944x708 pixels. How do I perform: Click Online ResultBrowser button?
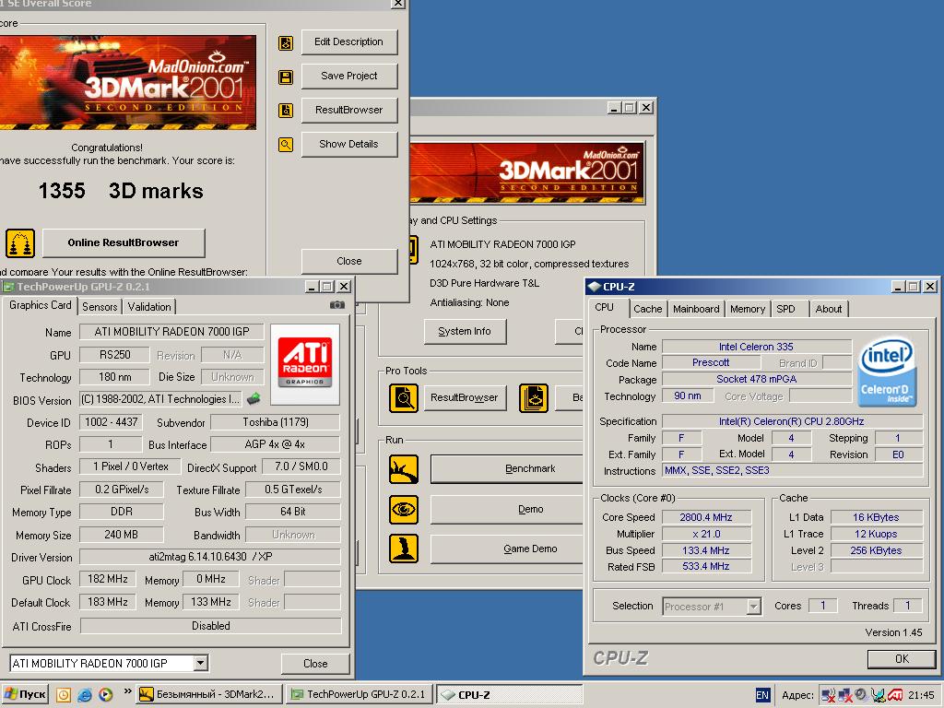124,242
